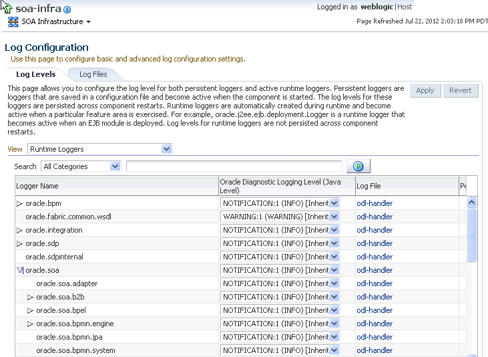Open odl-handler link for oracle.sdp
Image resolution: width=488 pixels, height=357 pixels.
tap(375, 243)
